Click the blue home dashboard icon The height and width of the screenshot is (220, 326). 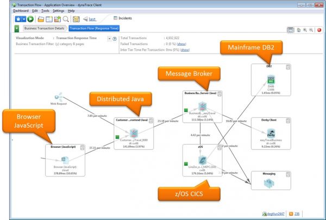click(x=18, y=20)
